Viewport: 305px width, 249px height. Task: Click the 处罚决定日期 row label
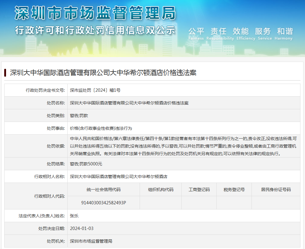click(52, 228)
